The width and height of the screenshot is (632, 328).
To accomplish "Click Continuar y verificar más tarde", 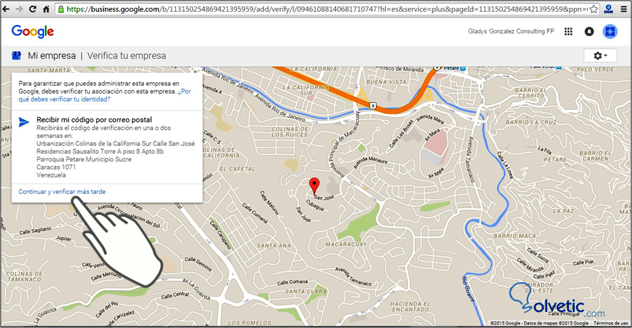I will pos(62,192).
